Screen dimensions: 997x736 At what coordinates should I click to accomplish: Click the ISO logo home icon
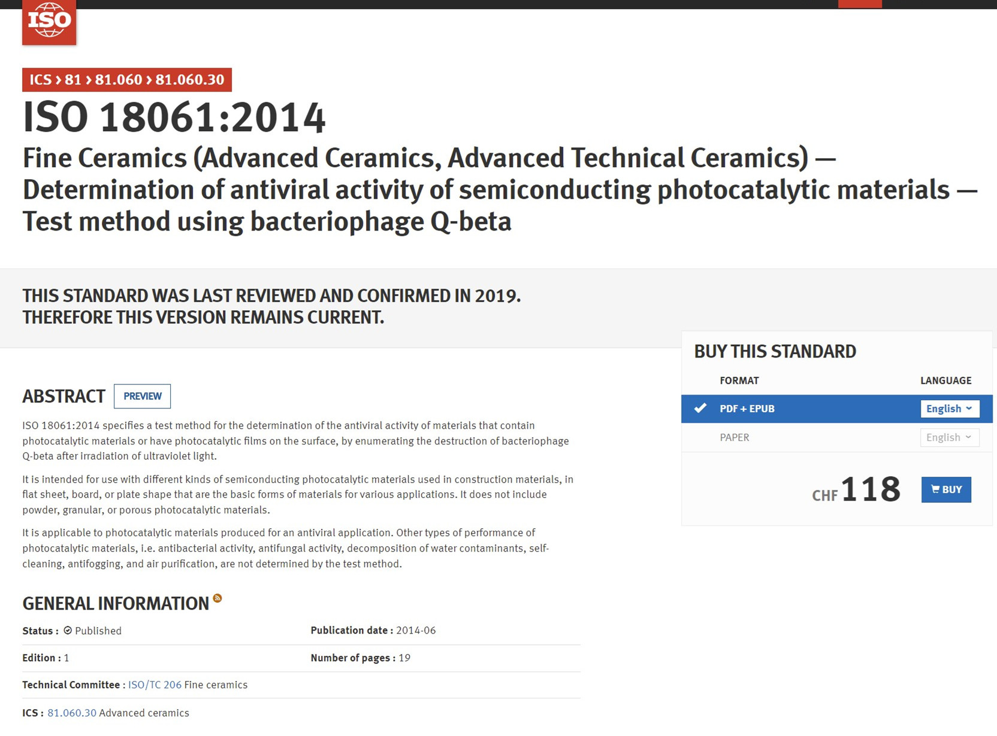point(49,22)
